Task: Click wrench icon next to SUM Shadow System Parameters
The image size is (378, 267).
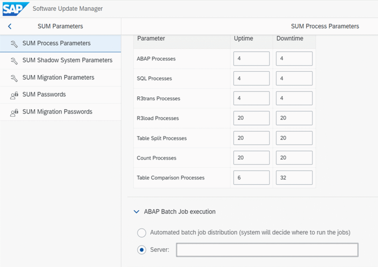Action: pyautogui.click(x=14, y=61)
